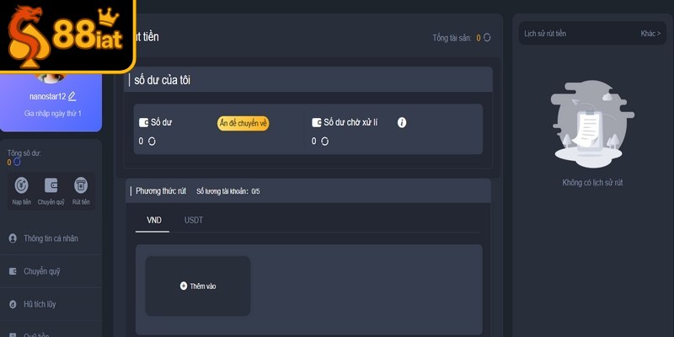
Task: Click the info icon beside Số dư chờ xử lí
Action: (402, 122)
